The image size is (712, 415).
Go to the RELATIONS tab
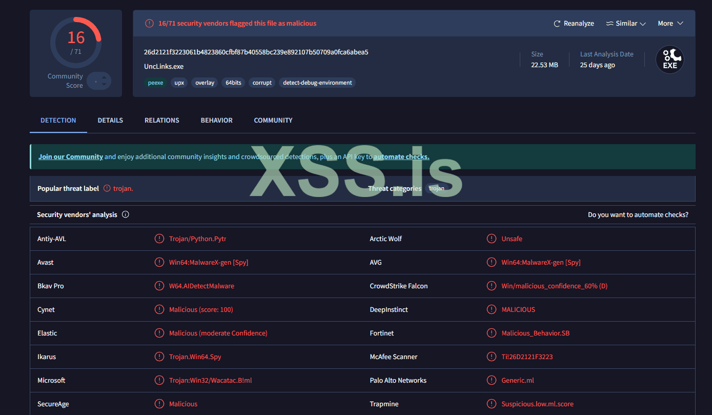click(162, 120)
